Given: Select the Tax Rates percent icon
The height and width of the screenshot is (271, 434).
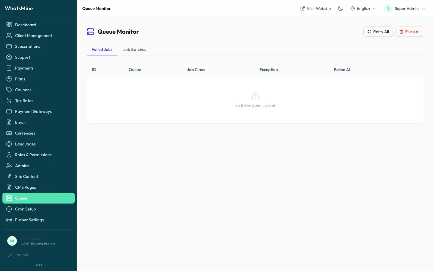Looking at the screenshot, I should point(9,101).
